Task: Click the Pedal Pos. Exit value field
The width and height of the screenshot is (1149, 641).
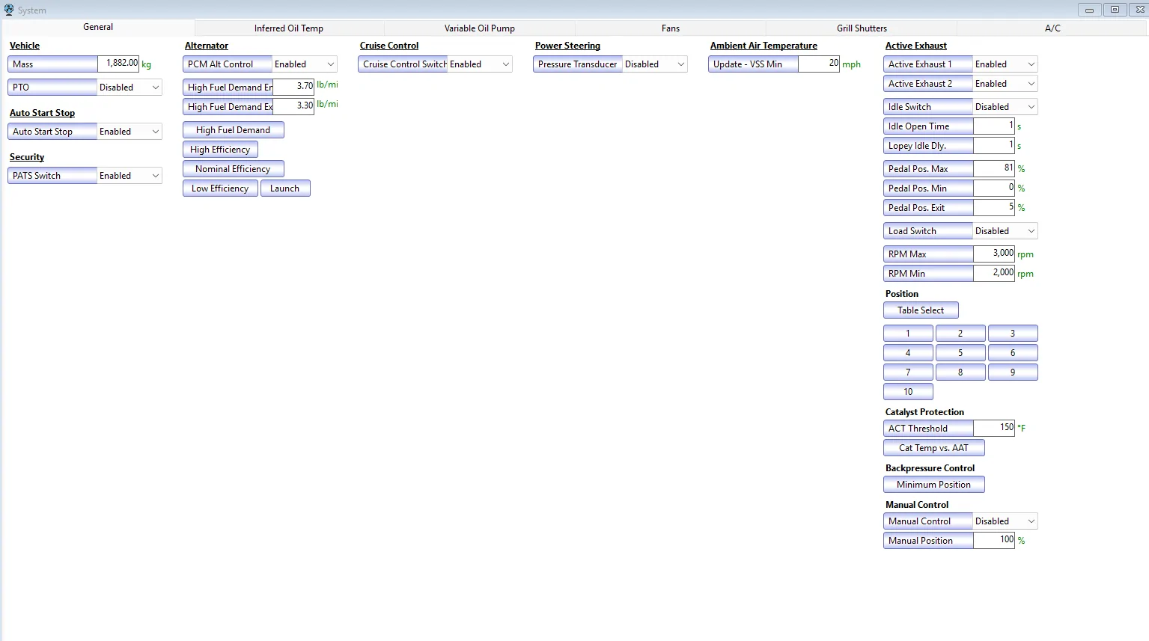Action: pyautogui.click(x=994, y=207)
